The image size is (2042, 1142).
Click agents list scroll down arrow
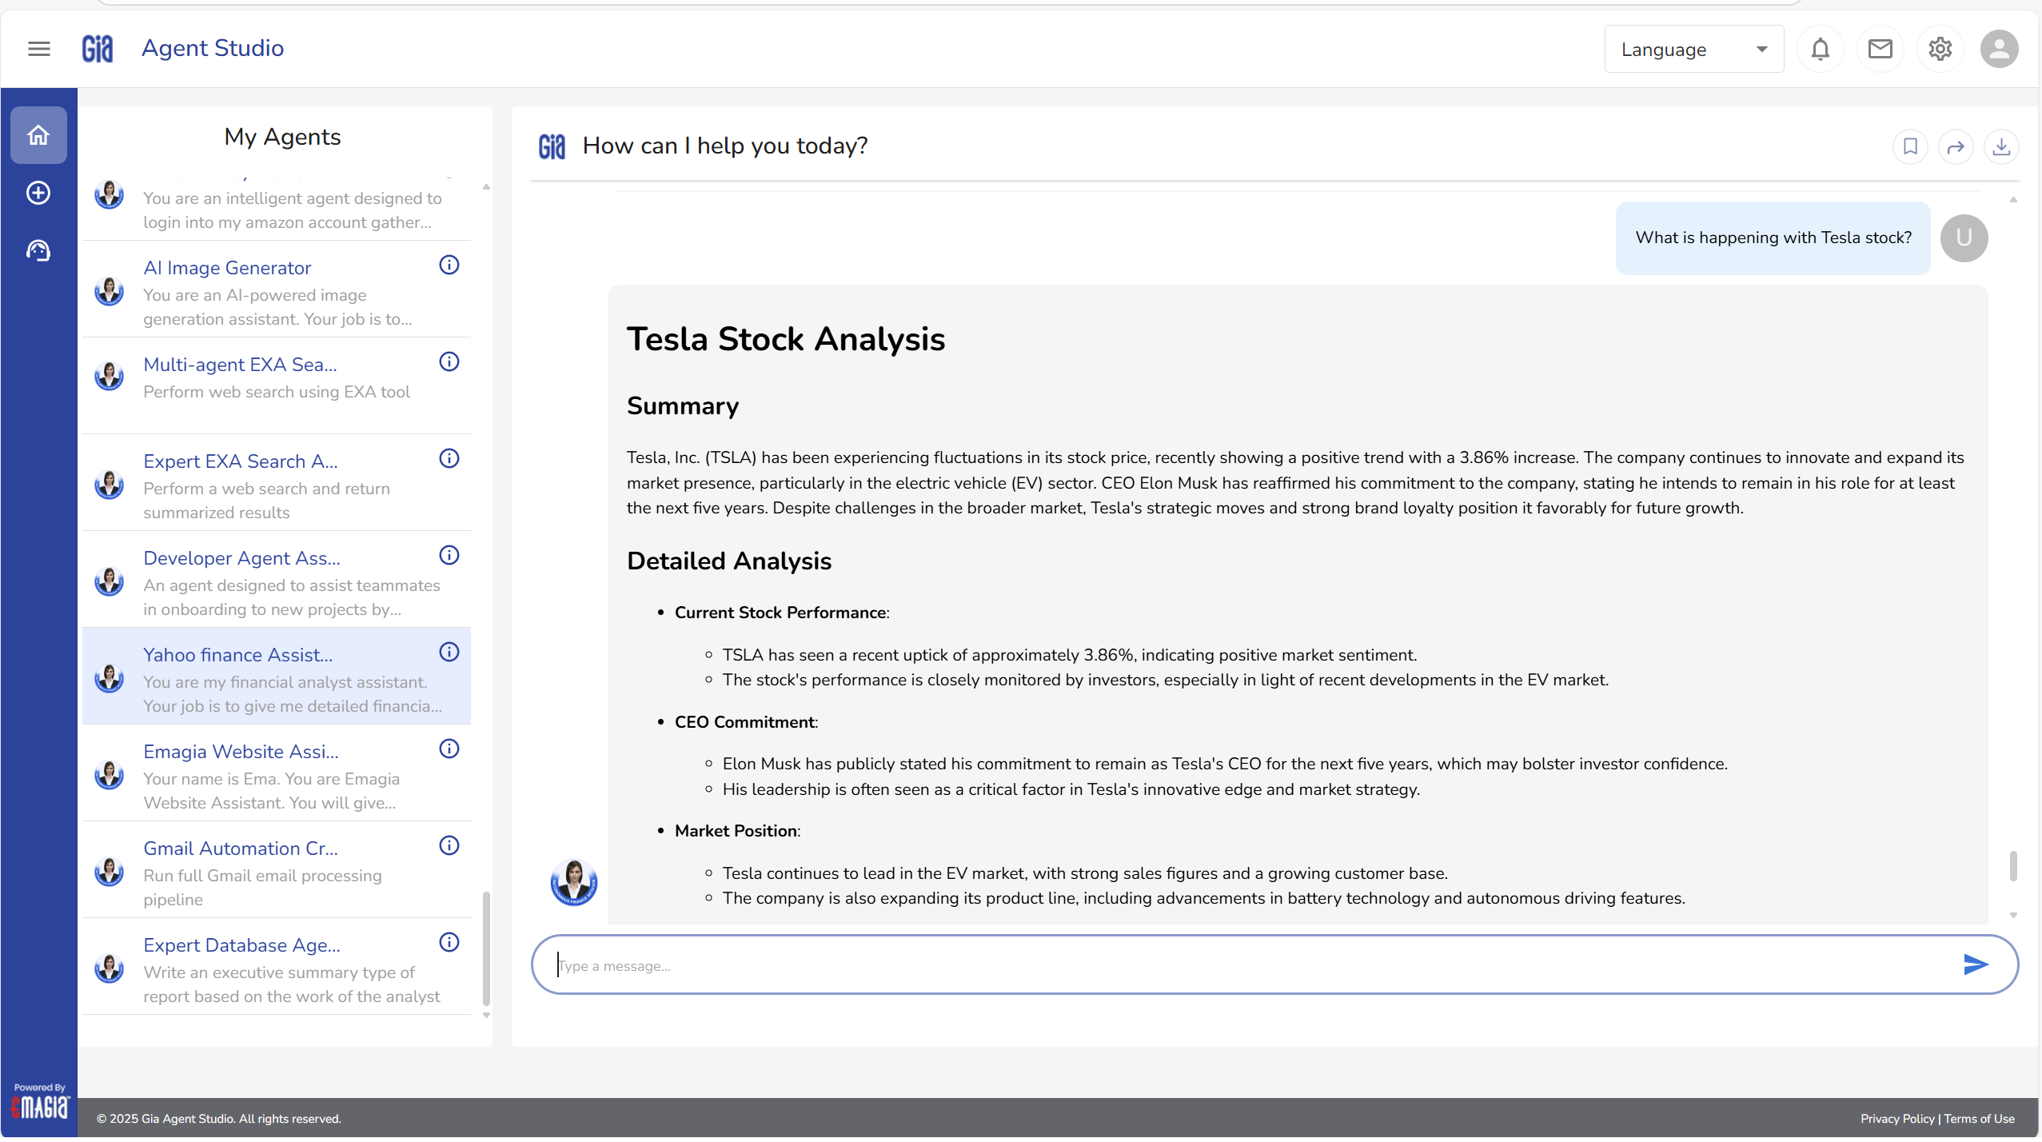tap(486, 1016)
